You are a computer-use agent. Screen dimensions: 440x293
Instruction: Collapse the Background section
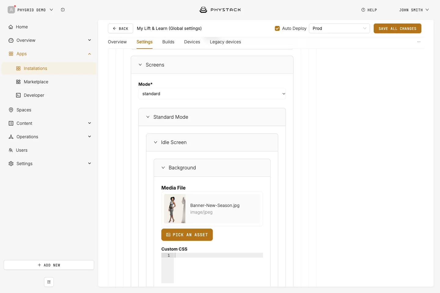[163, 168]
